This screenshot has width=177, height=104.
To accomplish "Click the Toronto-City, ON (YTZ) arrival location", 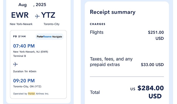I will click(x=27, y=86).
